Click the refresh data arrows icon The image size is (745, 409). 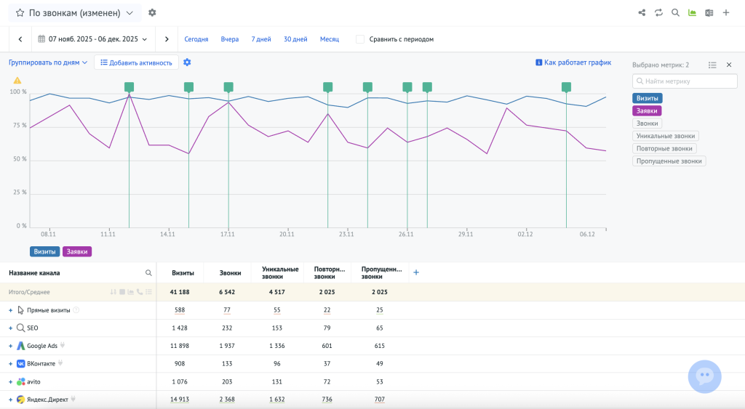(658, 13)
